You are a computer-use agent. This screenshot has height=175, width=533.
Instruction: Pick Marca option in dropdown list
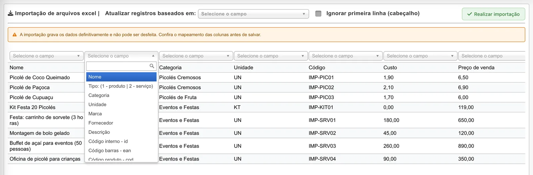click(121, 114)
